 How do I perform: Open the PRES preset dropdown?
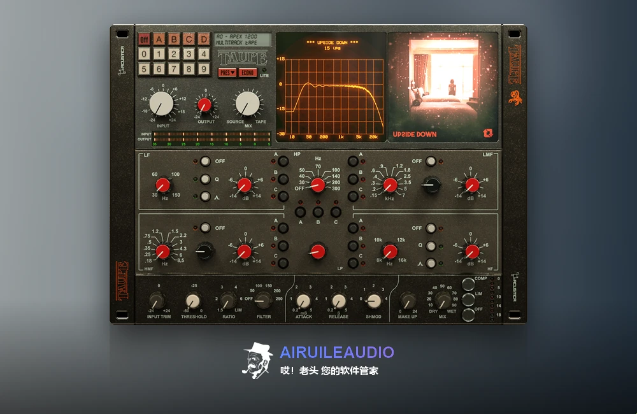tap(227, 73)
